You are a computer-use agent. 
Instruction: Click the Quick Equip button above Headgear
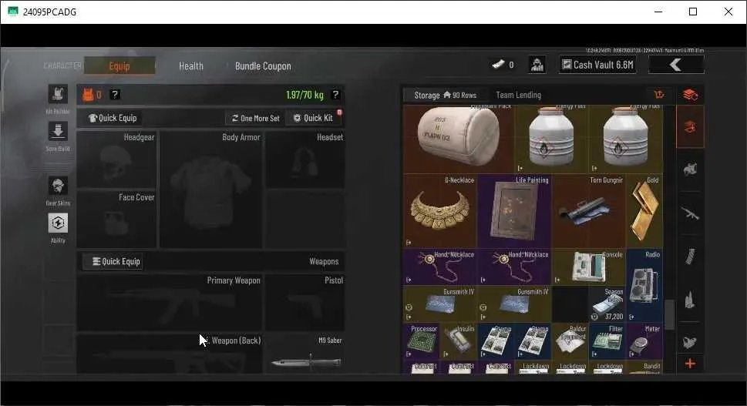[113, 118]
